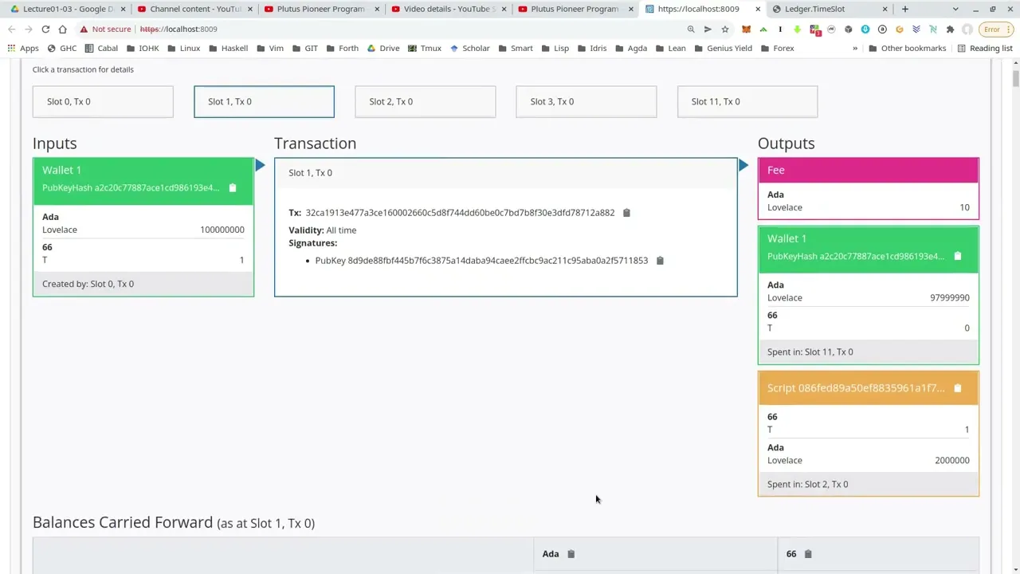This screenshot has height=574, width=1020.
Task: Switch to the Video details YouTube tab
Action: [449, 9]
